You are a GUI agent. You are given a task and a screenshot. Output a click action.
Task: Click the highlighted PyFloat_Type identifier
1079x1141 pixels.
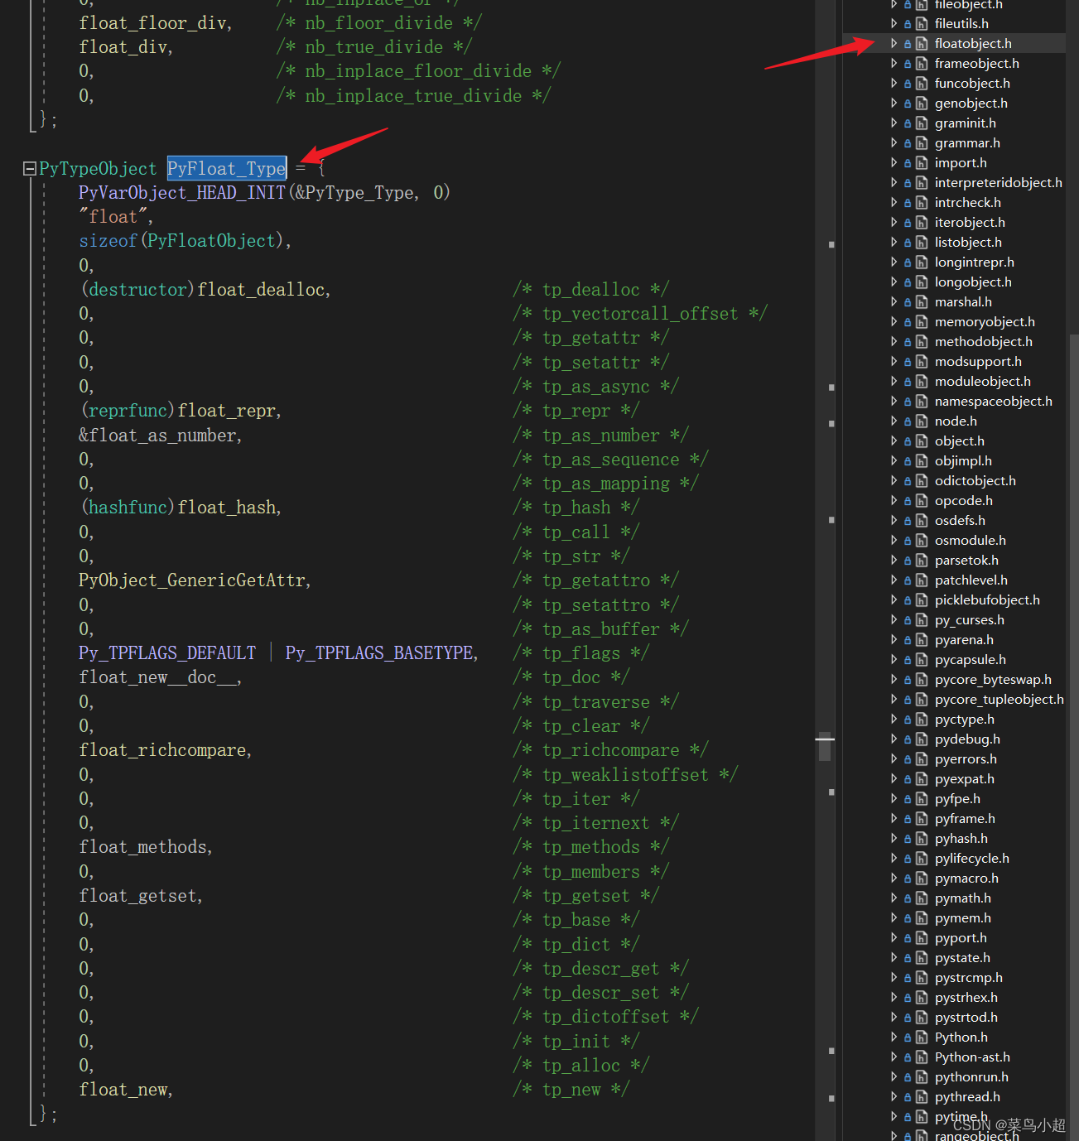(x=227, y=169)
